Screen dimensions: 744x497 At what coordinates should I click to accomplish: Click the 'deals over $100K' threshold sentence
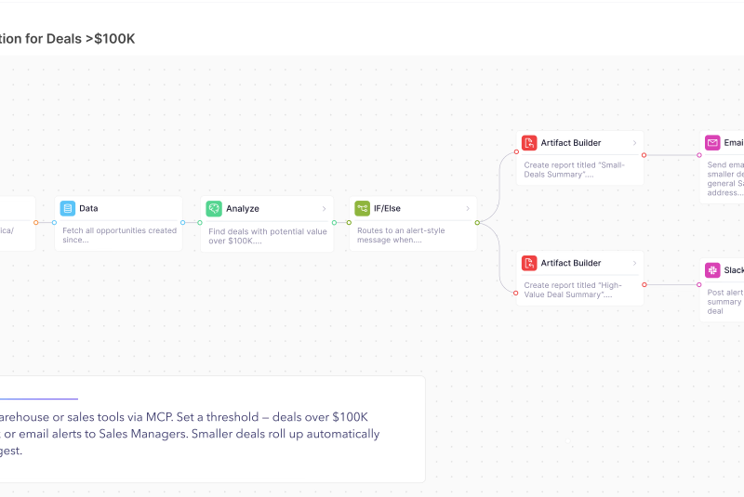click(320, 417)
